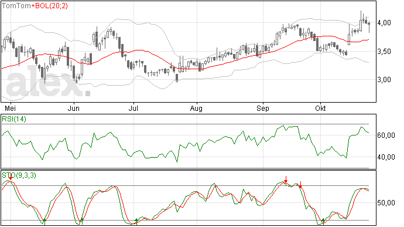Select the 3,00 price axis value
This screenshot has height=227, width=404.
tap(384, 80)
